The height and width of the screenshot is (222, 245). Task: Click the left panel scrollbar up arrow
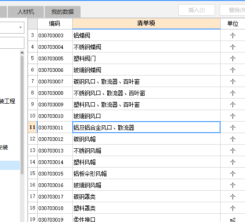pos(22,53)
